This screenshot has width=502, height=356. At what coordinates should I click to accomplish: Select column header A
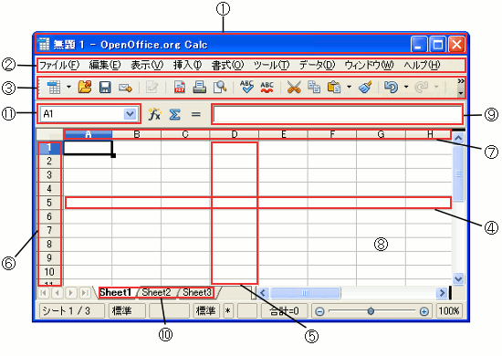click(88, 134)
